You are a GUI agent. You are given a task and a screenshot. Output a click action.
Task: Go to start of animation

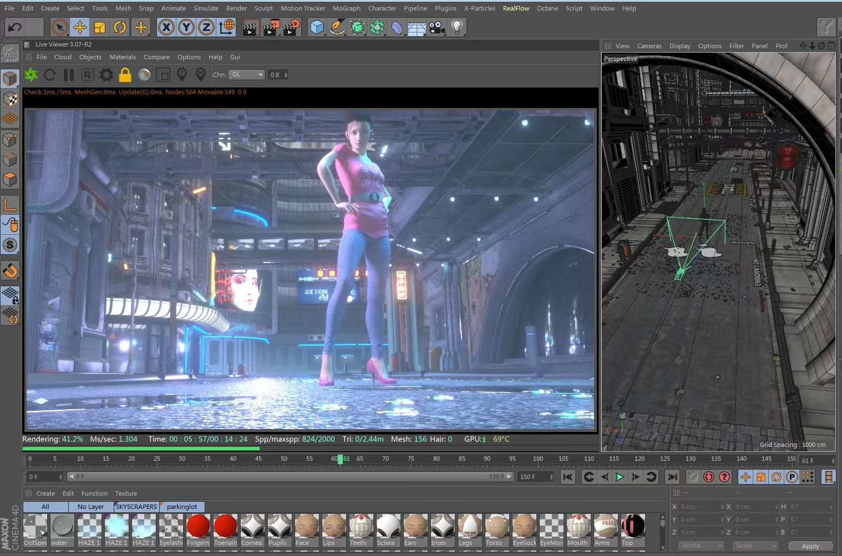tap(567, 477)
